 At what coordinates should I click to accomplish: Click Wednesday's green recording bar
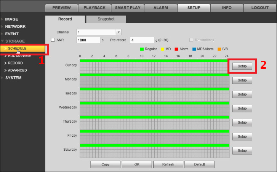(155, 103)
